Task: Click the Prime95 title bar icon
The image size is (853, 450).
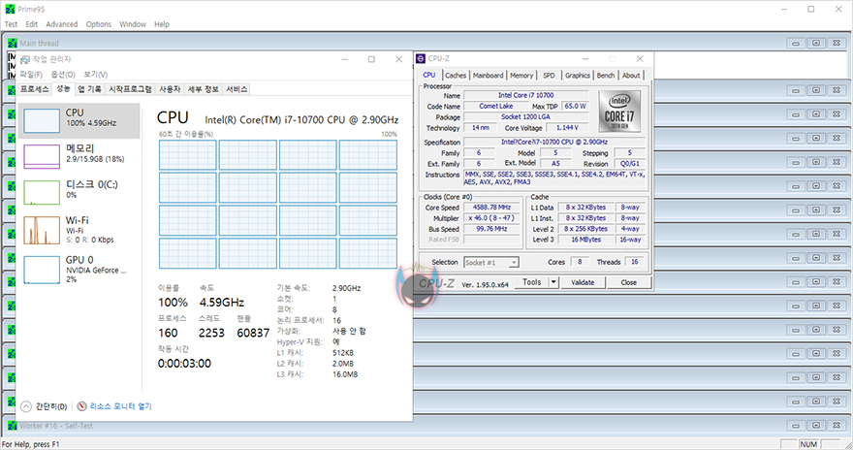Action: (10, 10)
